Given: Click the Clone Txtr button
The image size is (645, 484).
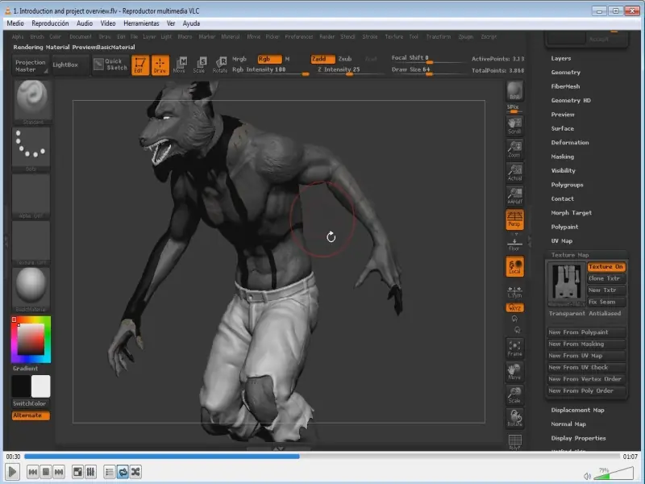Looking at the screenshot, I should [x=606, y=278].
